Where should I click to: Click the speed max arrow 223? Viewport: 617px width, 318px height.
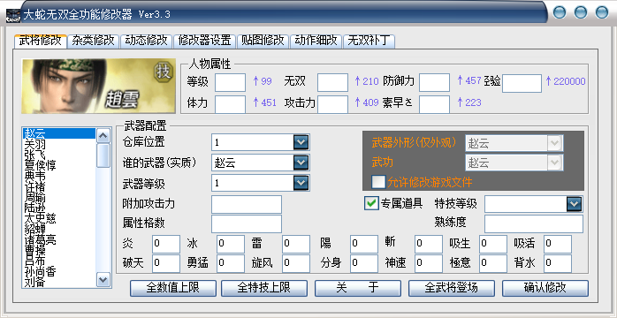point(469,102)
